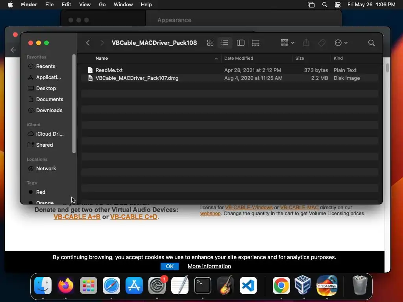This screenshot has width=403, height=302.
Task: Click the Share toolbar icon
Action: (x=306, y=42)
